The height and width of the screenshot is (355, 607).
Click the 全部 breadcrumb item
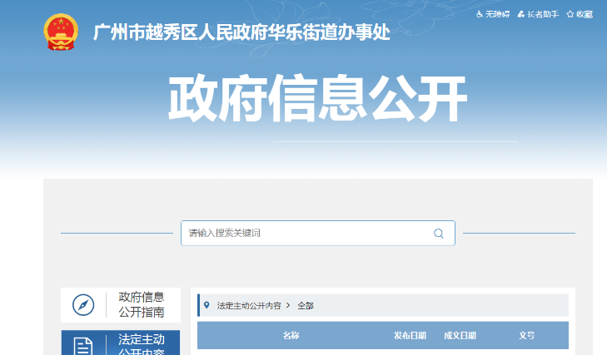coord(306,306)
